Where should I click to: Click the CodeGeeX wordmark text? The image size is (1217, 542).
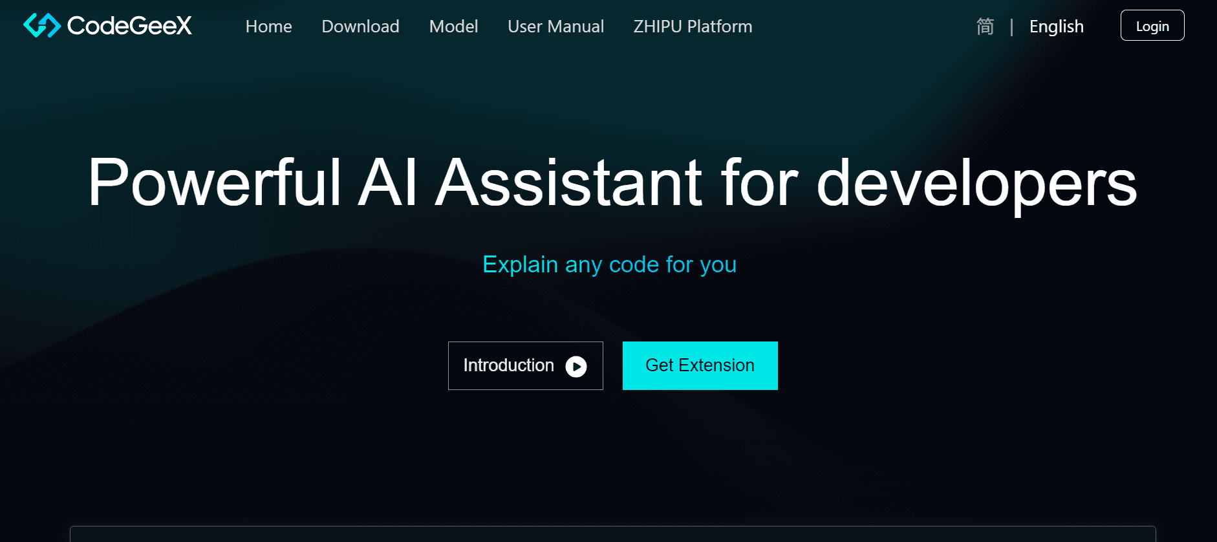(x=128, y=26)
